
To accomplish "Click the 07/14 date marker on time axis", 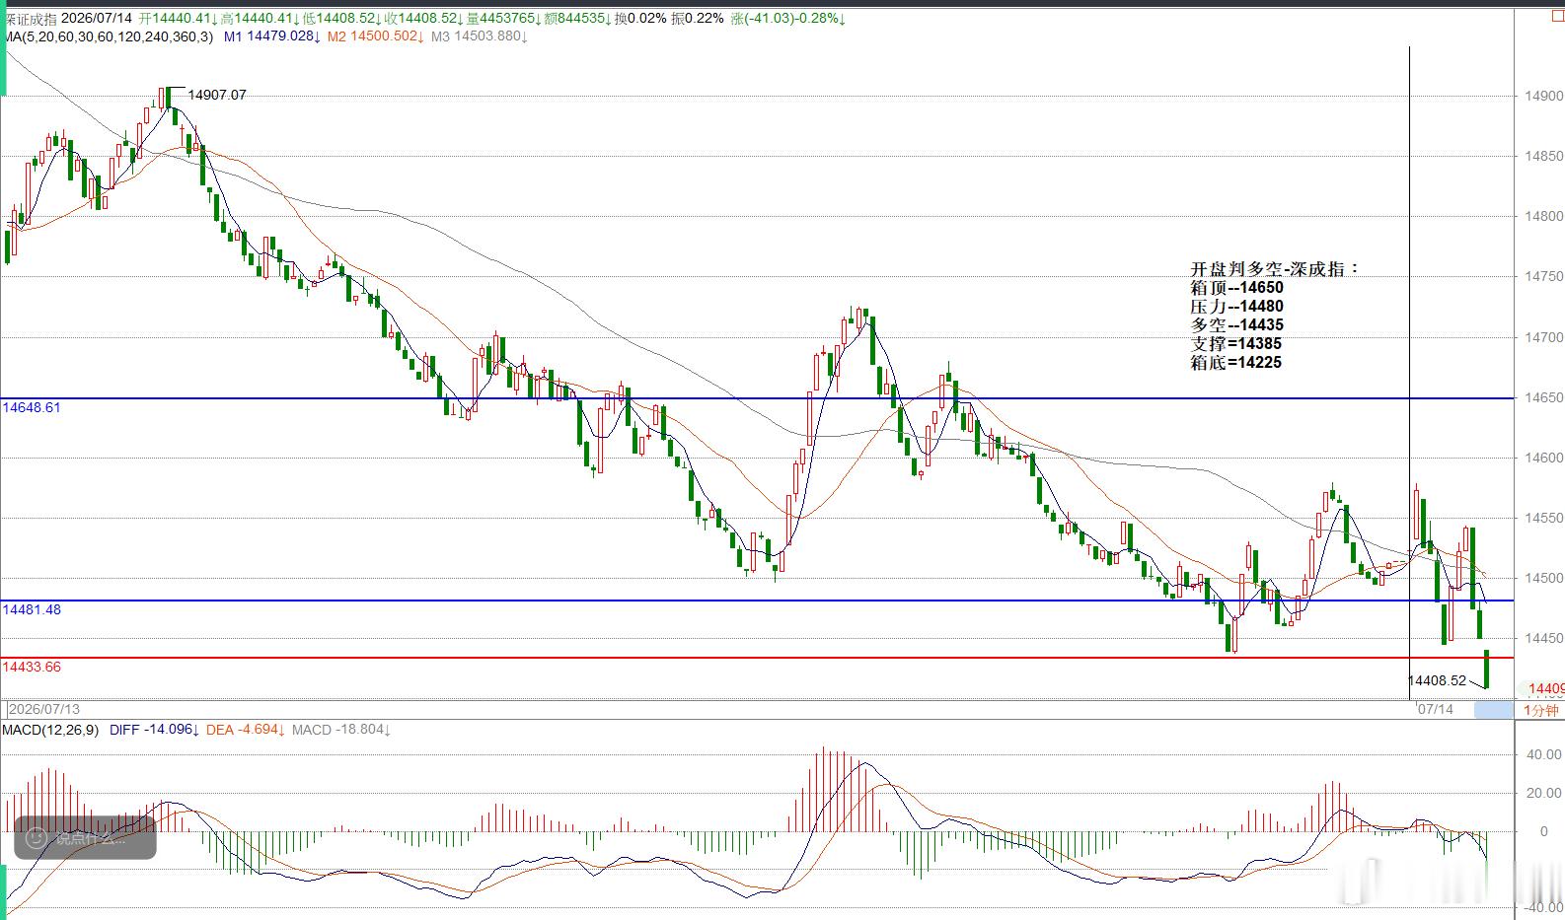I will click(1435, 709).
